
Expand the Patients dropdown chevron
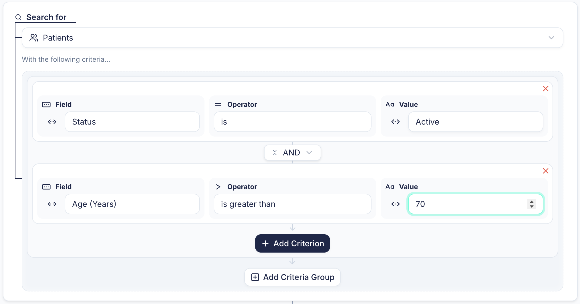pos(551,38)
